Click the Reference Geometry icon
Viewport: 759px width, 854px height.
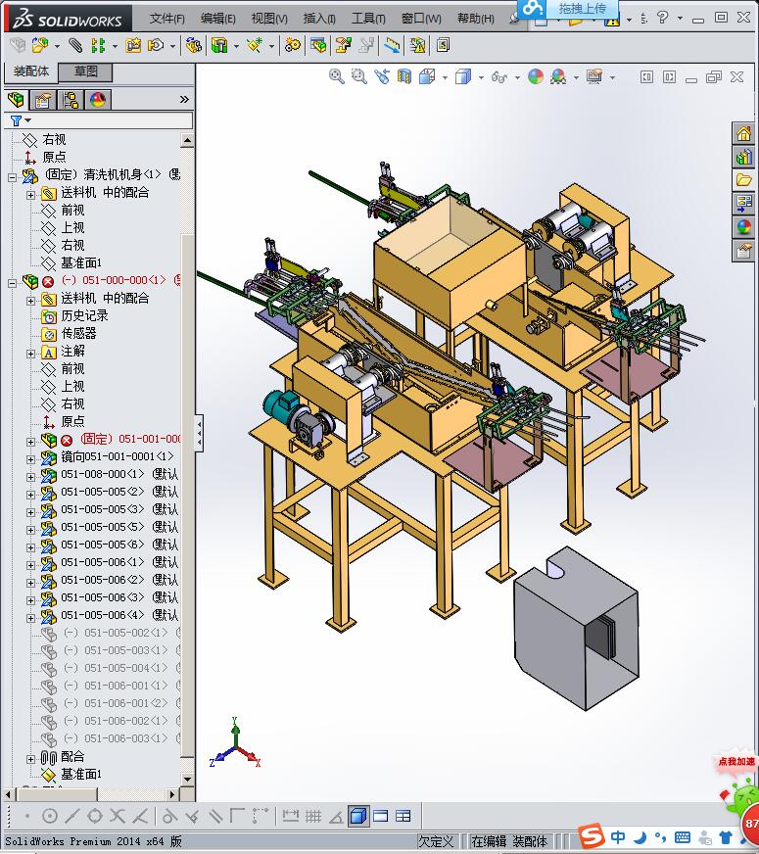point(255,45)
